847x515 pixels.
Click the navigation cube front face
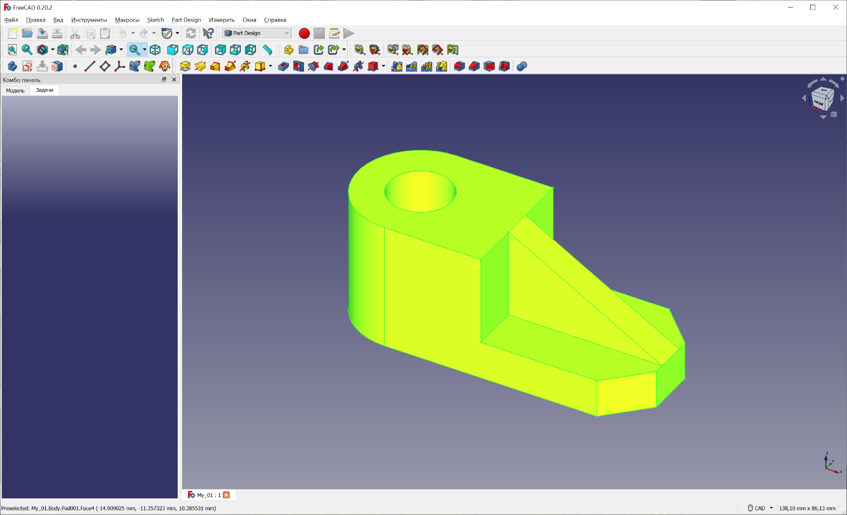(x=819, y=102)
